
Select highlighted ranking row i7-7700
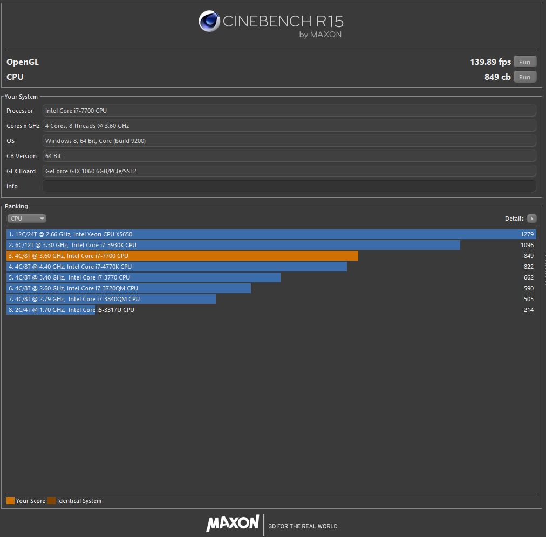(x=271, y=256)
